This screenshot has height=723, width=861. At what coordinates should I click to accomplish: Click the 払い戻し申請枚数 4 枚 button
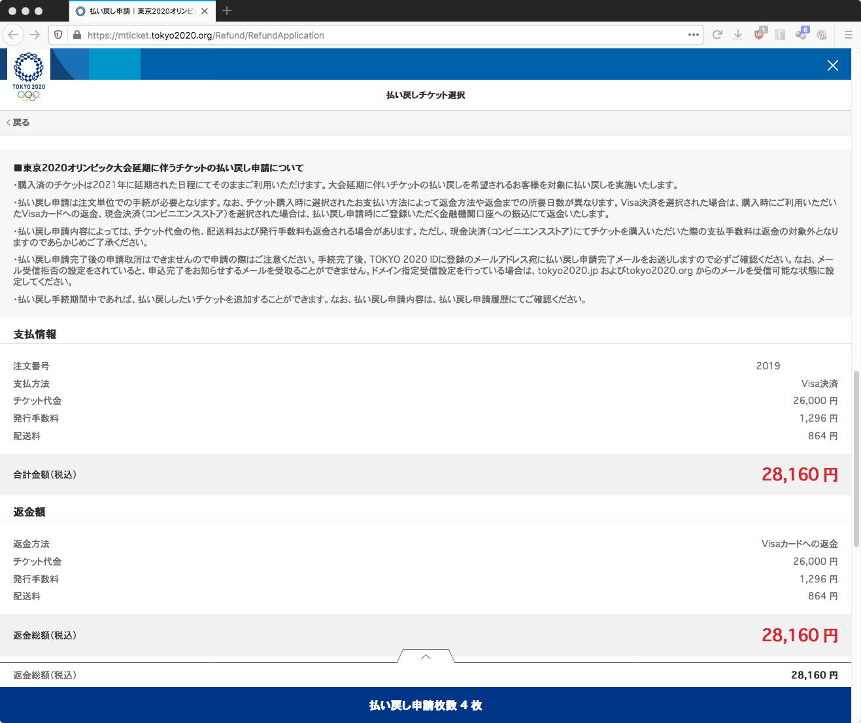coord(426,705)
